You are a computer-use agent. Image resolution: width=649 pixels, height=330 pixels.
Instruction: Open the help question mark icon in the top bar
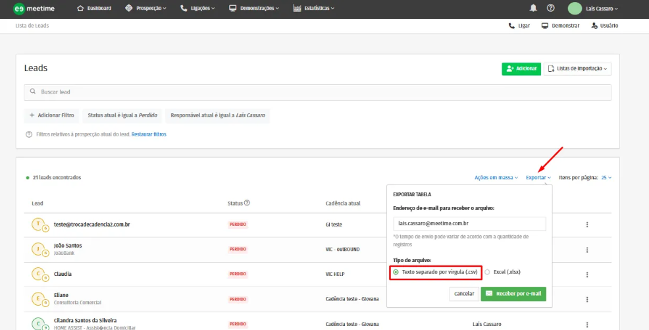(x=550, y=8)
